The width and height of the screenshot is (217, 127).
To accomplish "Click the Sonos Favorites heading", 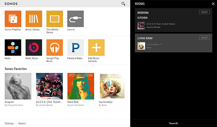I will click(16, 69).
